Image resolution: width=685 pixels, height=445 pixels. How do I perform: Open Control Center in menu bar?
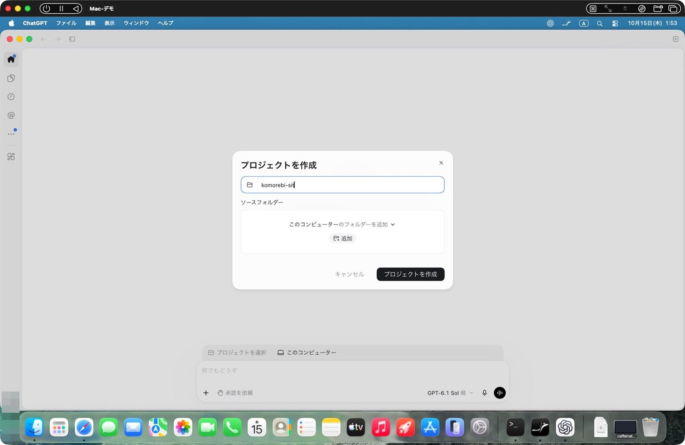[x=615, y=24]
